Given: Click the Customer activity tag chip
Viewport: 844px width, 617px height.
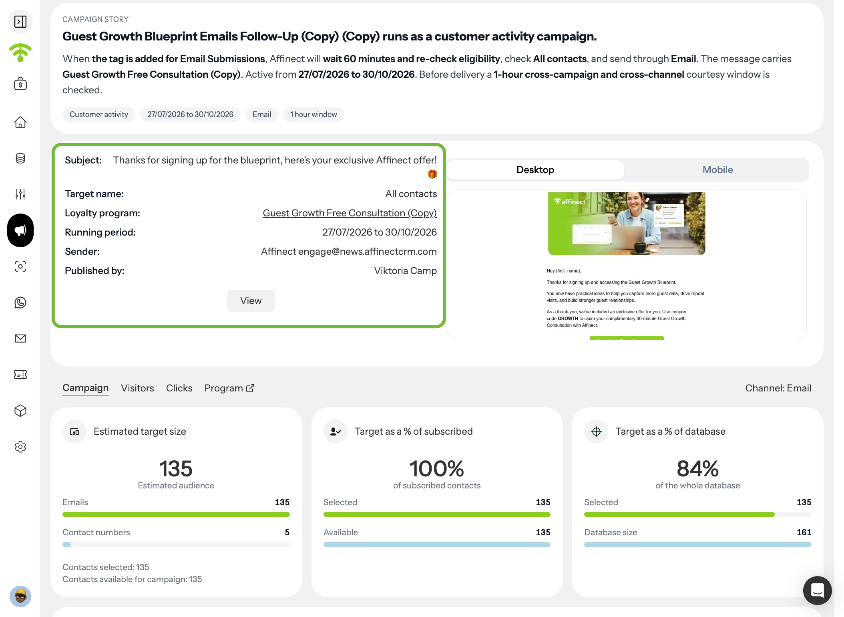Looking at the screenshot, I should pos(99,115).
